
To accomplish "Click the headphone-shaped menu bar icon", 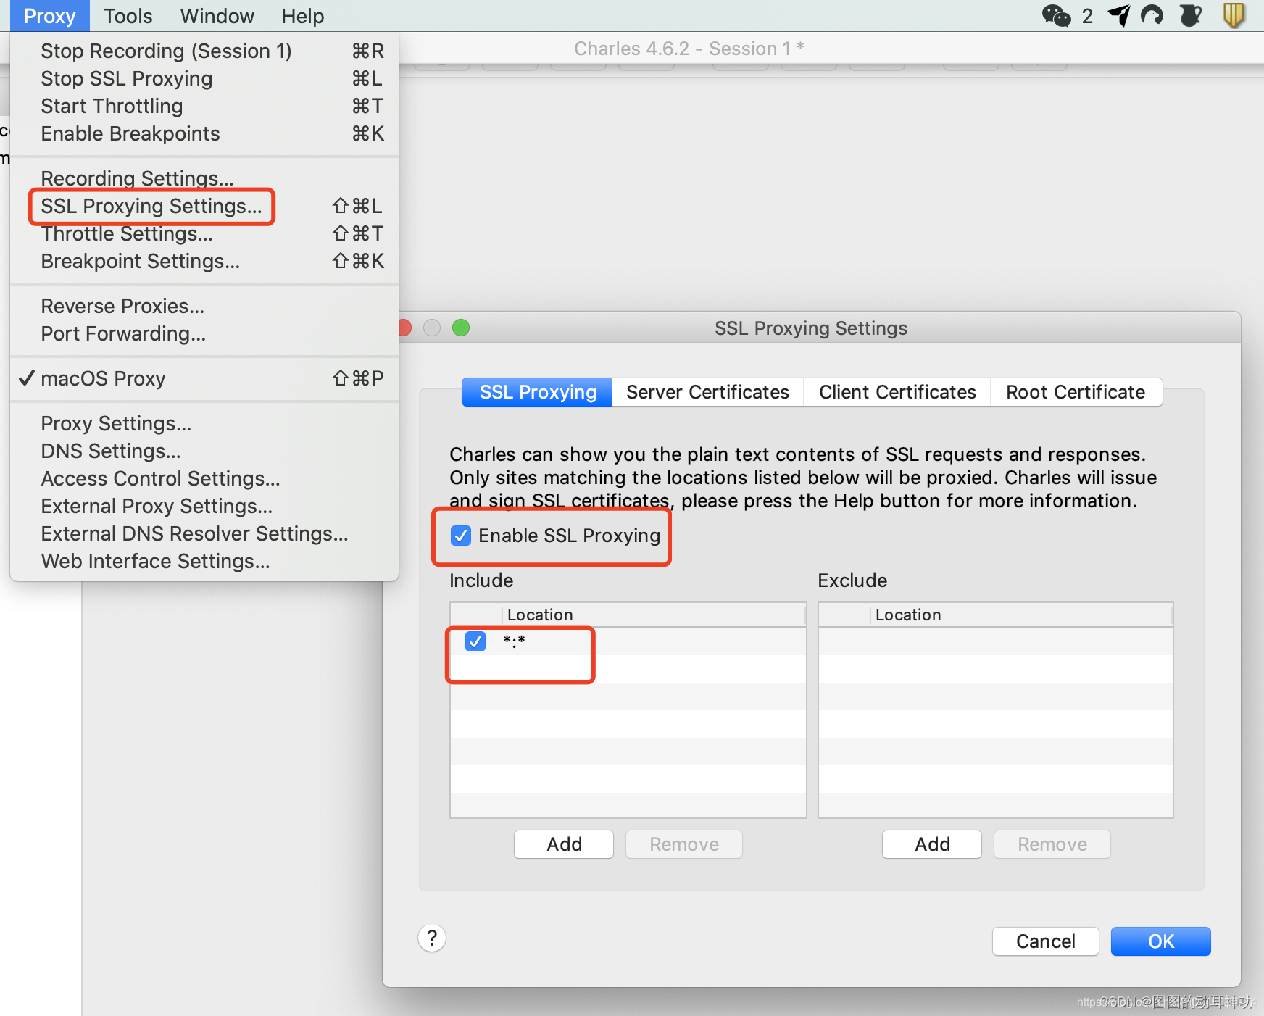I will coord(1152,15).
